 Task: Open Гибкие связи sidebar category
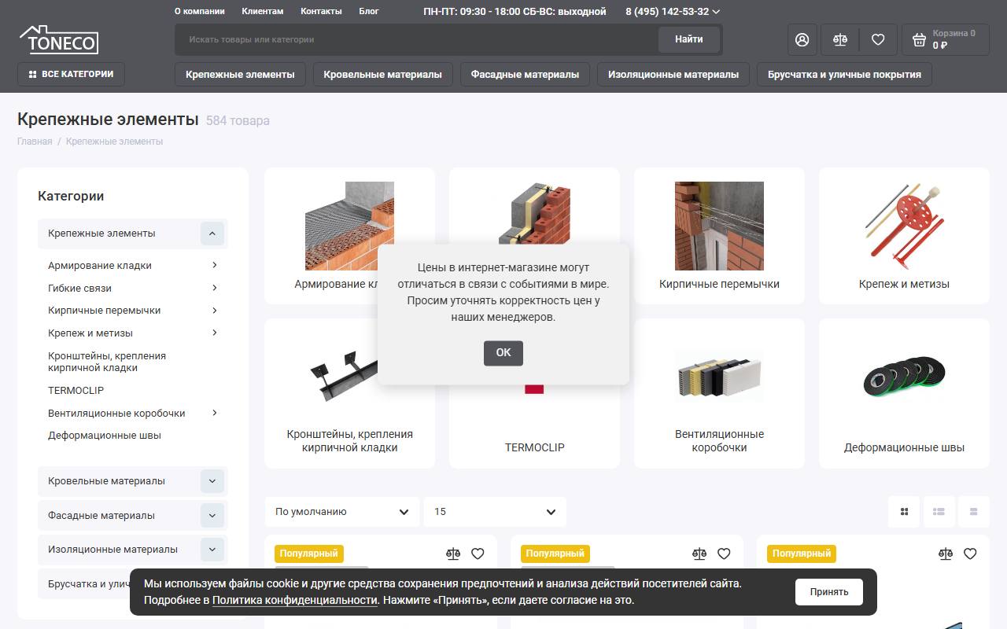(x=79, y=288)
